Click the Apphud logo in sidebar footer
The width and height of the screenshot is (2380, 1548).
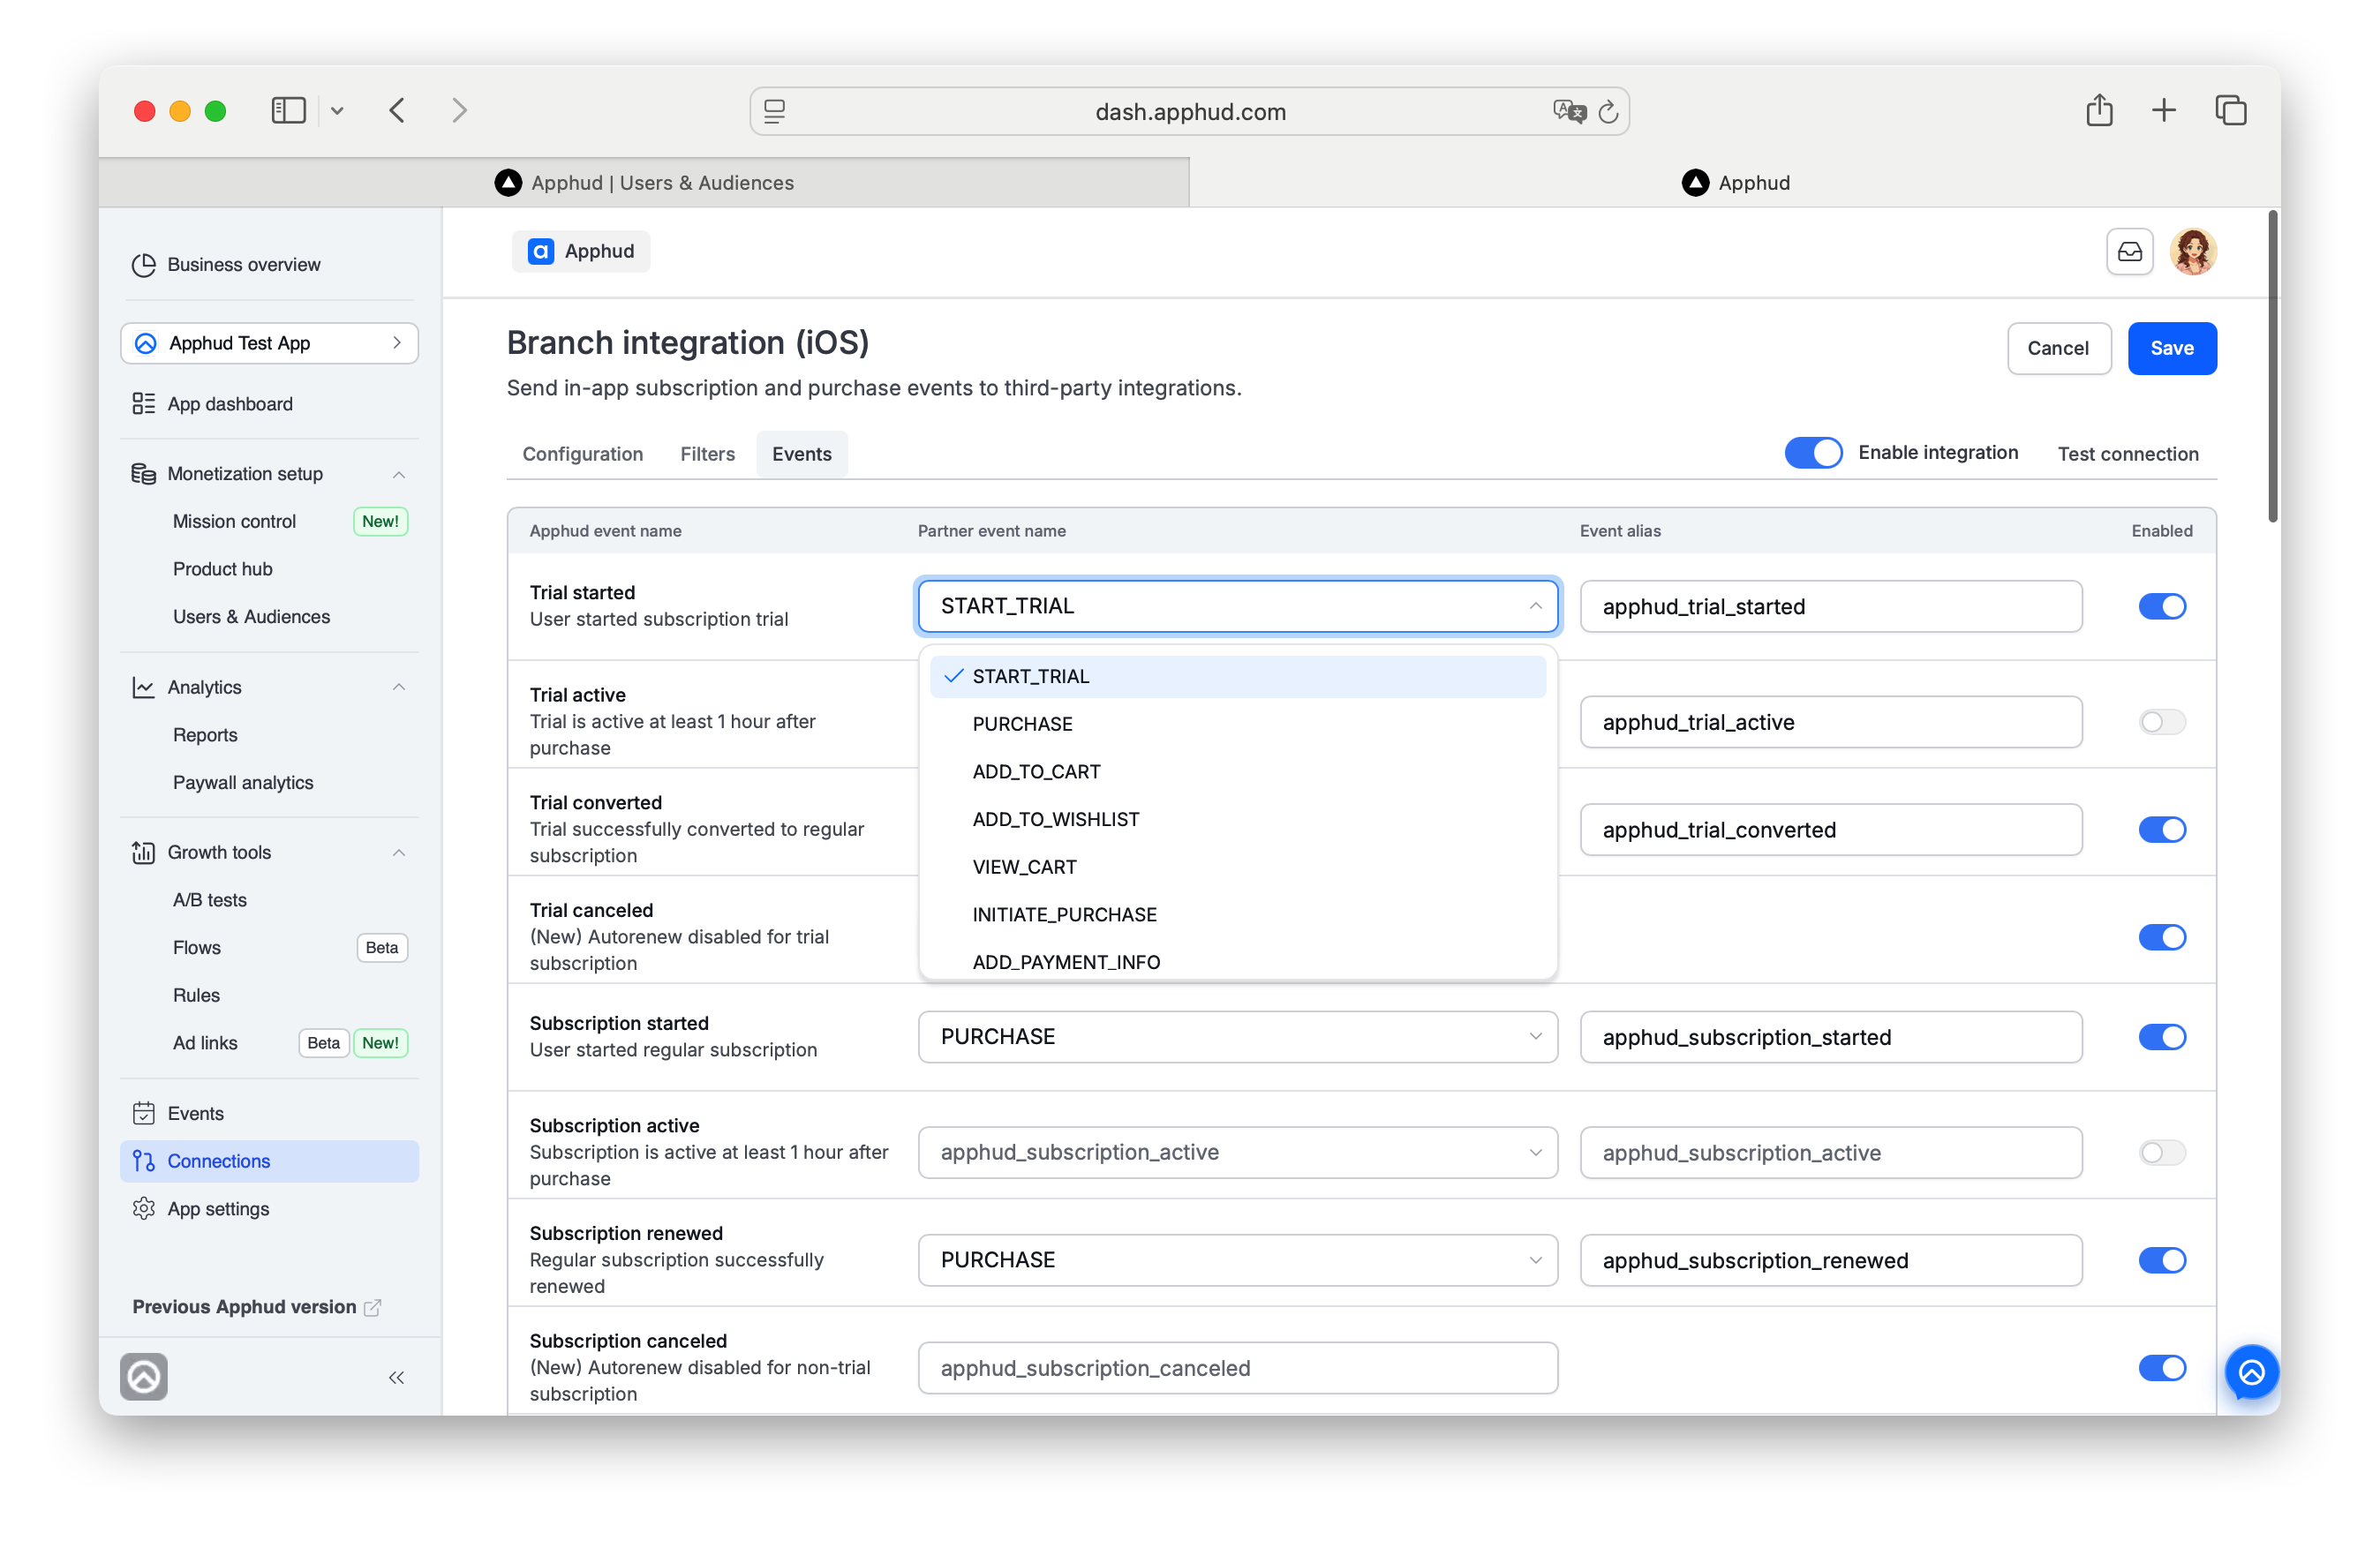click(143, 1376)
